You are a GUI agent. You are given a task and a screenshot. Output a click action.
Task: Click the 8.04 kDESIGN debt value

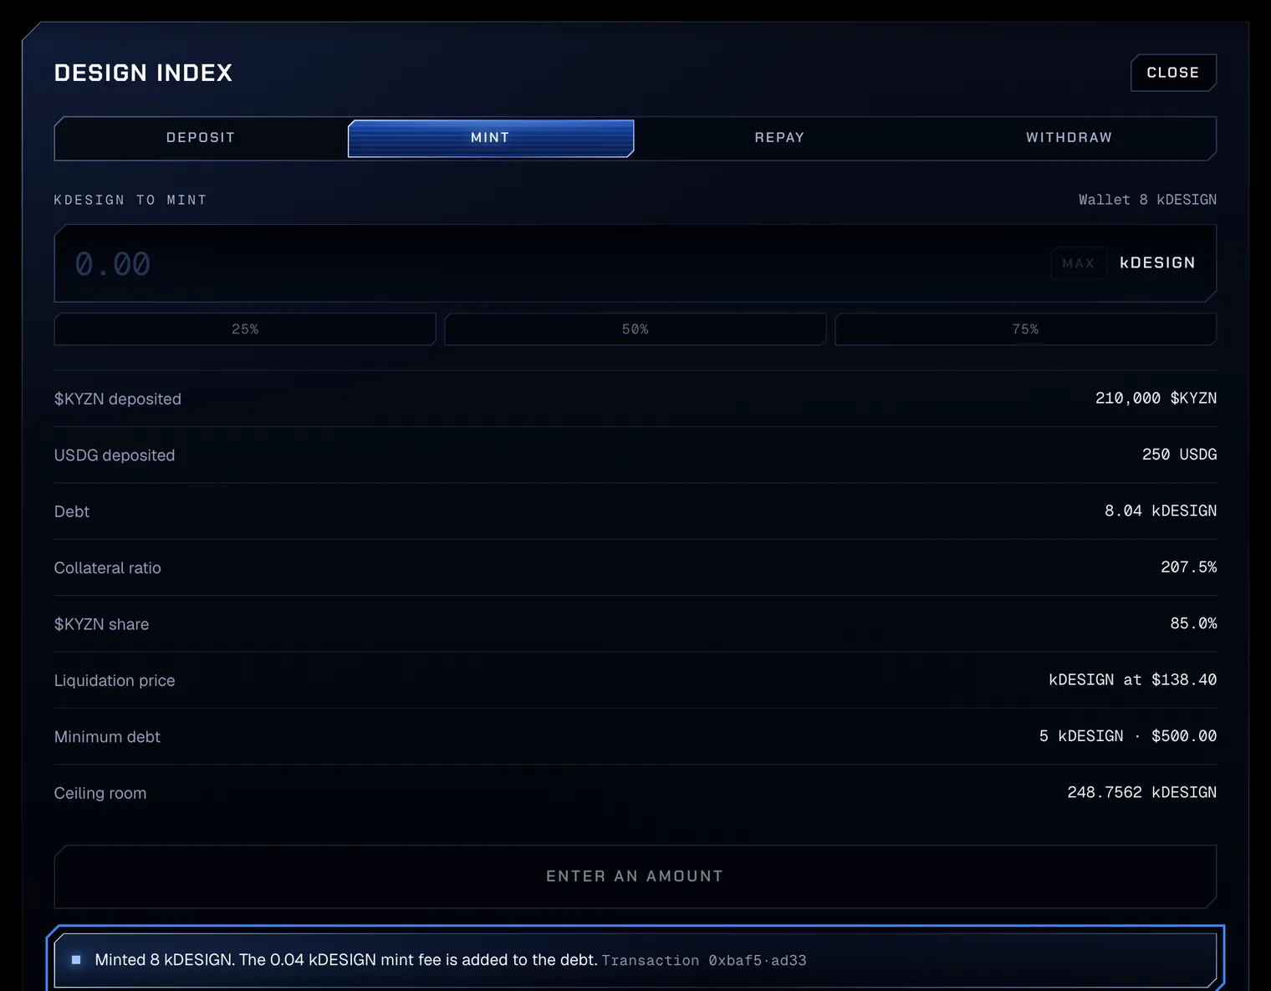1161,511
